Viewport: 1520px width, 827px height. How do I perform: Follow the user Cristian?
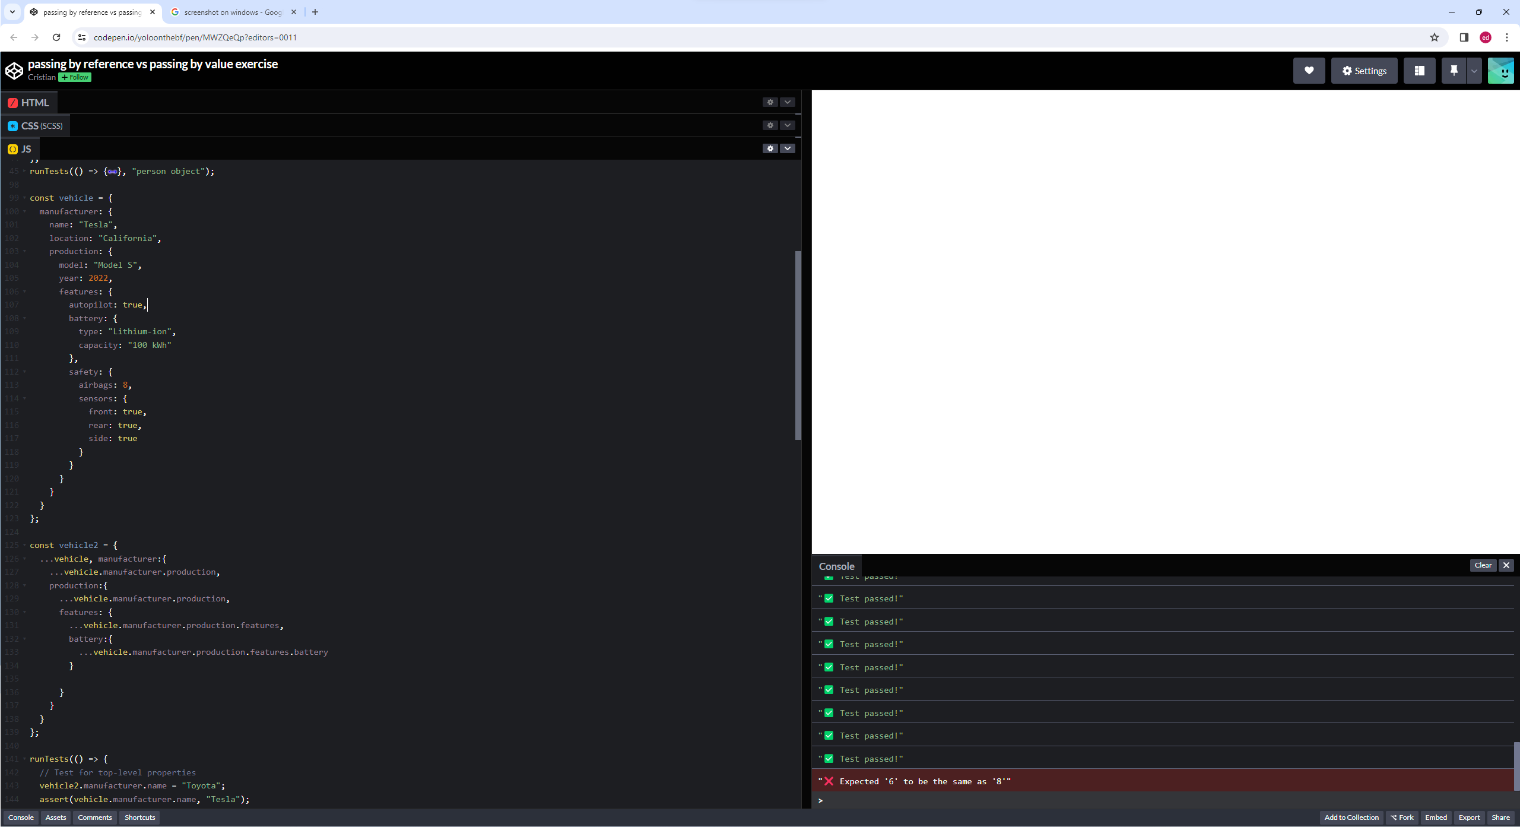[74, 77]
